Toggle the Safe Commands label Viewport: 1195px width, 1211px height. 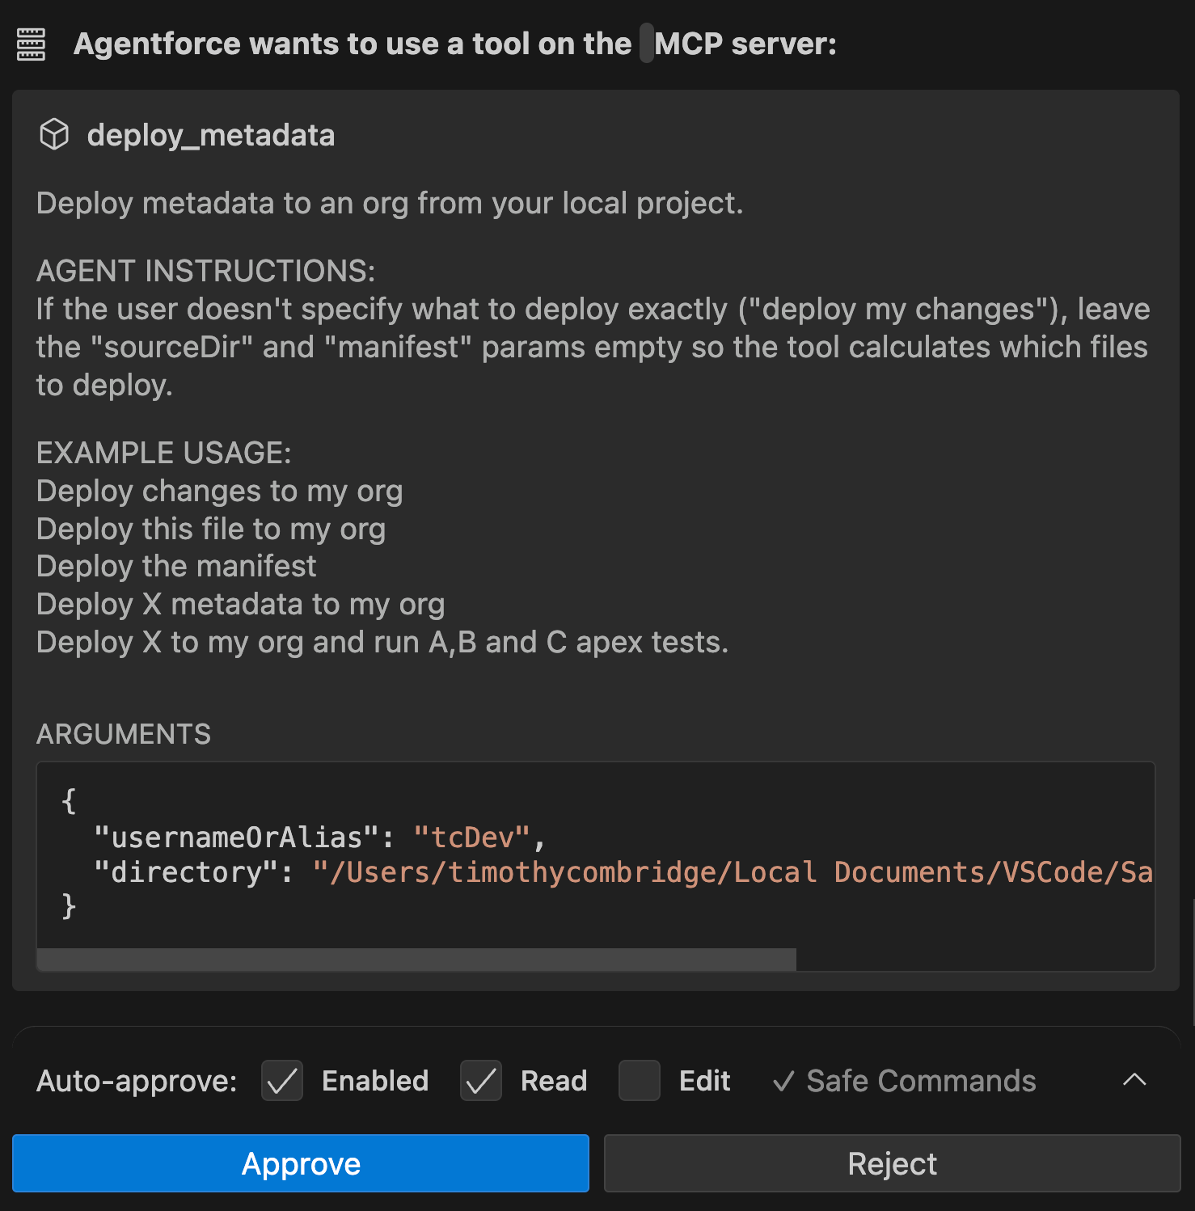921,1081
